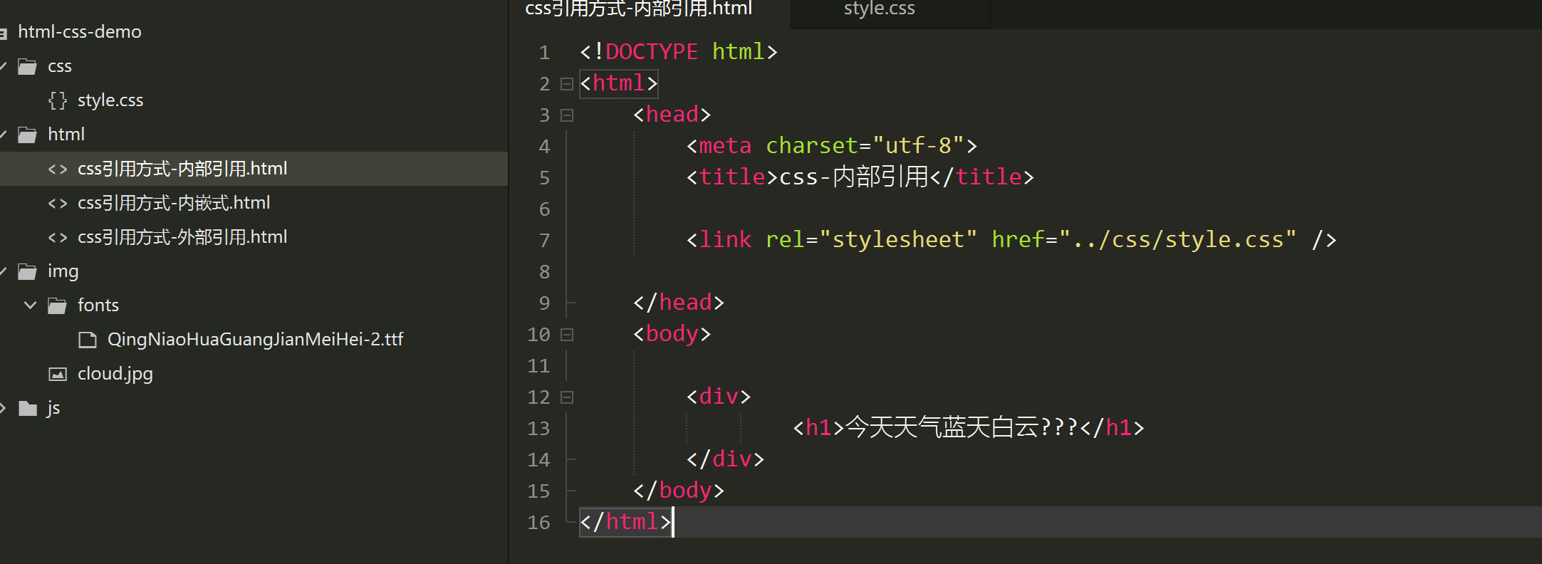
Task: Click code icon beside css引用方式-内嵌式.html
Action: pos(58,204)
